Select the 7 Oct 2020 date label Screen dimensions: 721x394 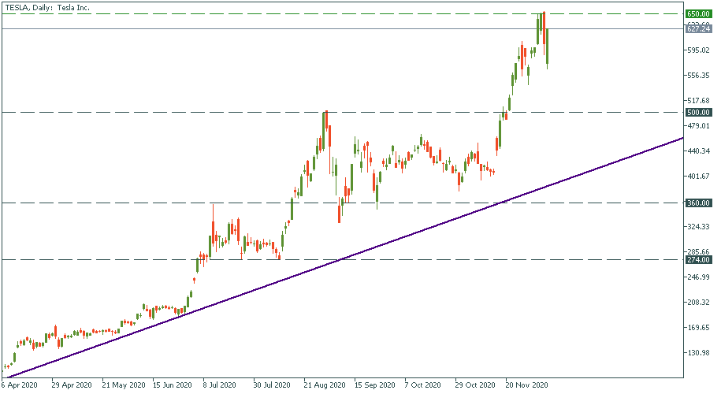click(x=422, y=386)
